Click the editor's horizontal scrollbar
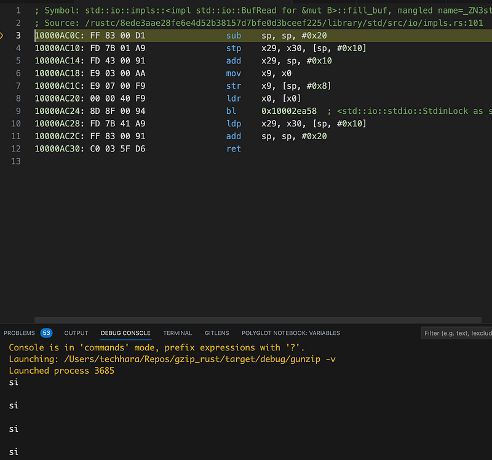The height and width of the screenshot is (460, 492). tap(257, 320)
